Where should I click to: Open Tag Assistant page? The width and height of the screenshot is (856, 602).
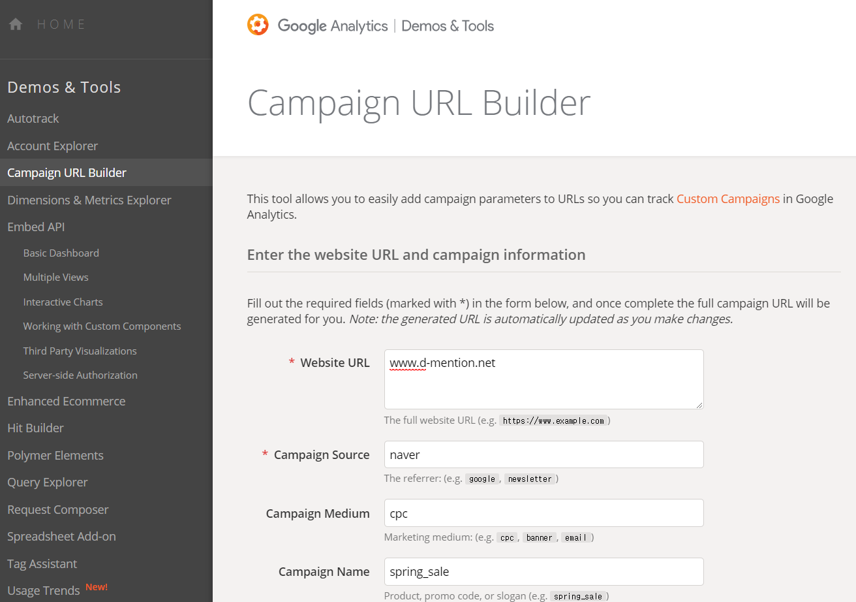(x=42, y=563)
